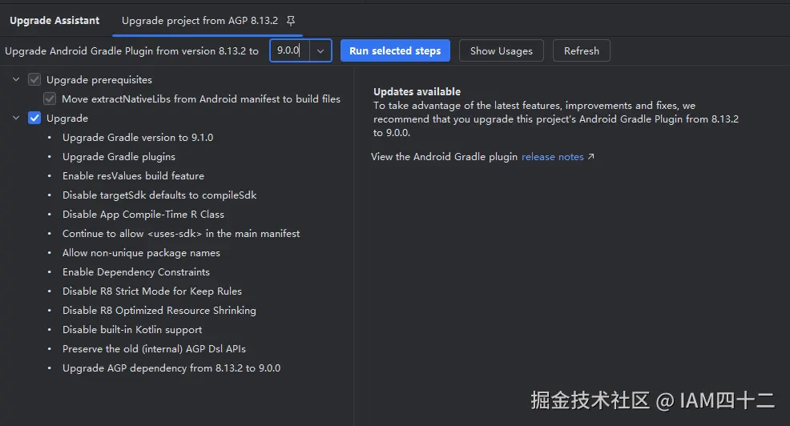Select Upgrade AGP dependency from 8.13.2 step
The image size is (790, 426).
(x=171, y=368)
